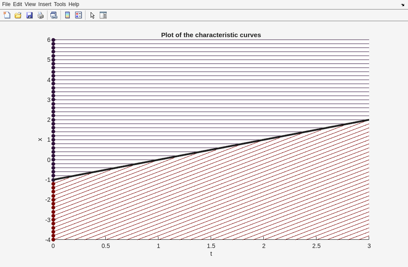Open the Property Inspector panel icon
The width and height of the screenshot is (408, 267).
pyautogui.click(x=103, y=15)
